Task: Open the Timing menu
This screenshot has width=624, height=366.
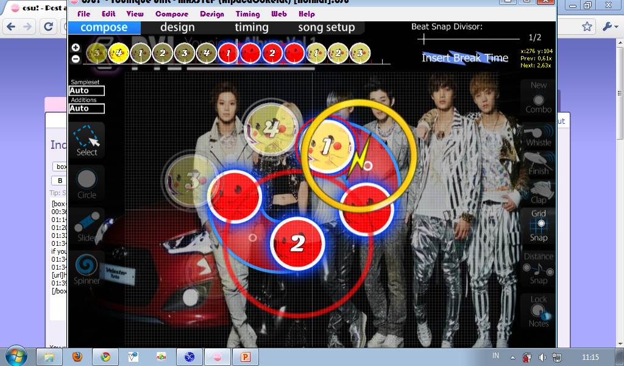Action: [247, 14]
